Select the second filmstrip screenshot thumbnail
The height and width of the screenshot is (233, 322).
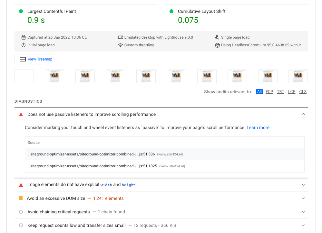click(x=54, y=76)
